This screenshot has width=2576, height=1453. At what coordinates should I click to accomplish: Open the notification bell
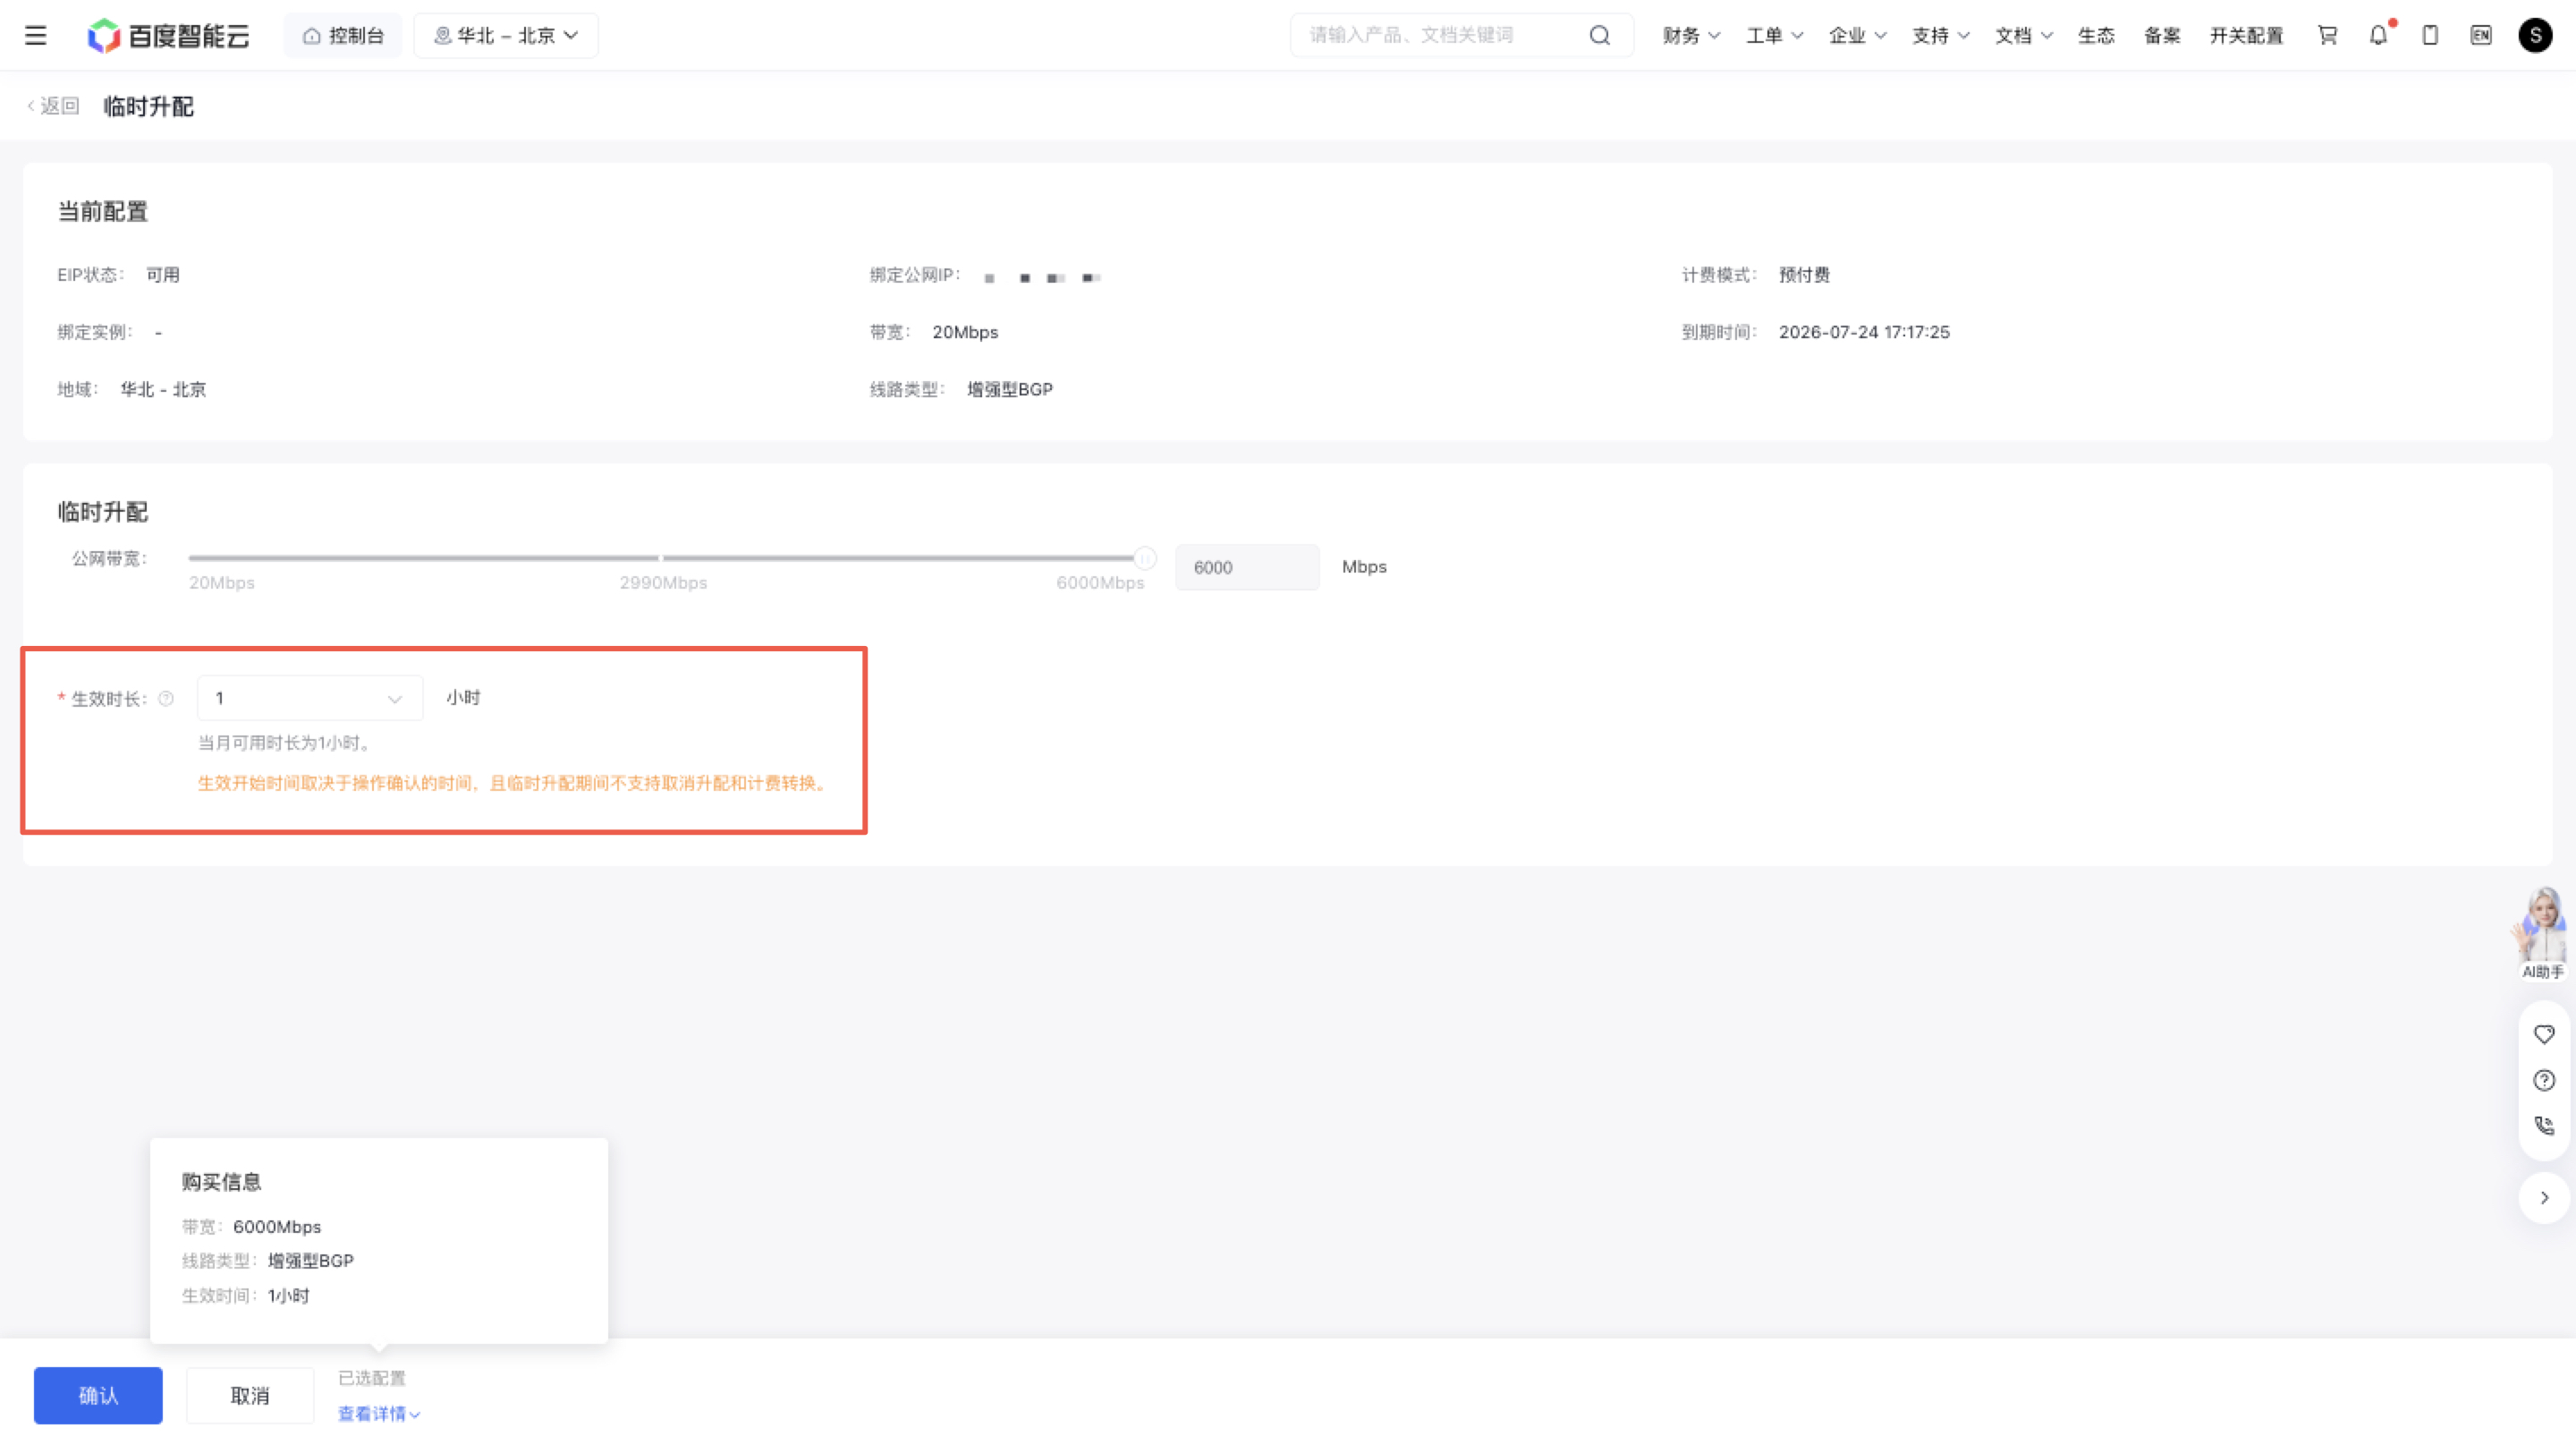2379,36
